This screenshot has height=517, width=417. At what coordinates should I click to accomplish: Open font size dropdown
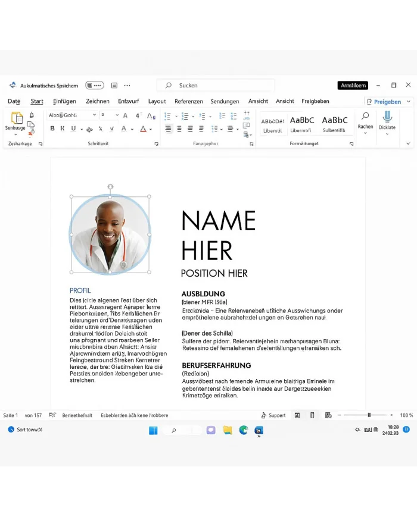click(117, 115)
